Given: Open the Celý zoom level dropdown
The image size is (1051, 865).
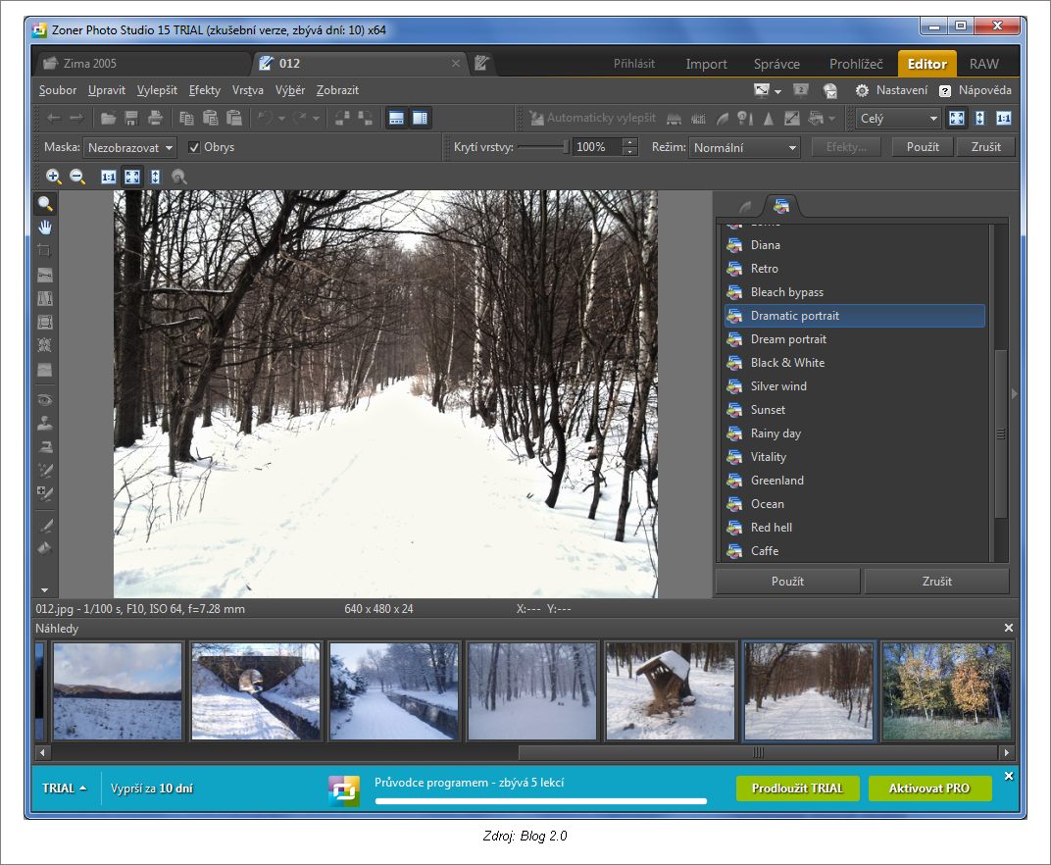Looking at the screenshot, I should coord(898,119).
